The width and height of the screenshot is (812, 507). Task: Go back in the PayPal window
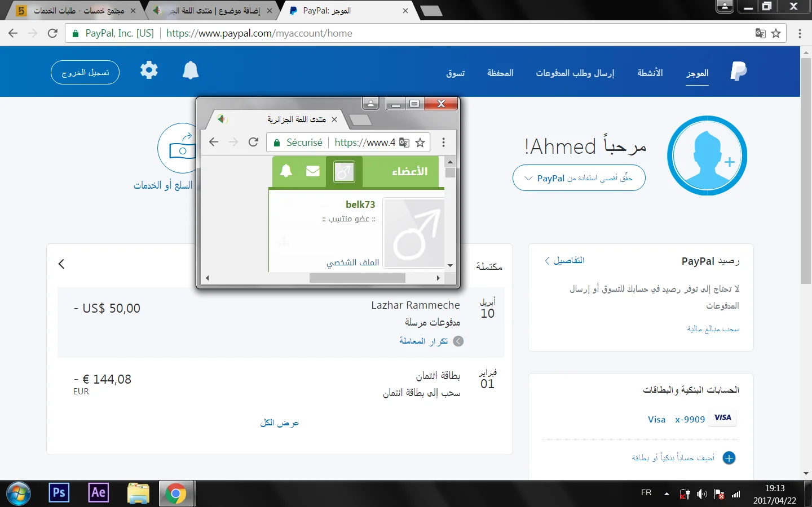pos(13,33)
